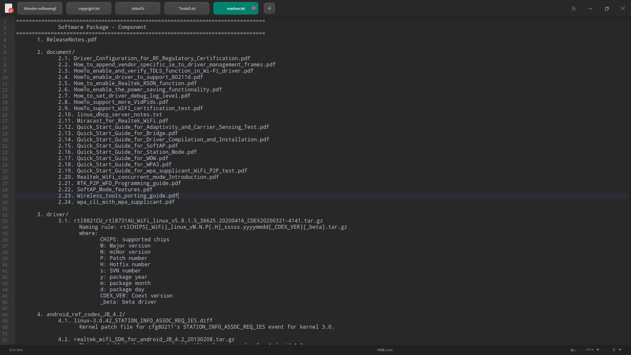This screenshot has width=631, height=355.
Task: Restore the window with the maximize icon
Action: point(607,9)
